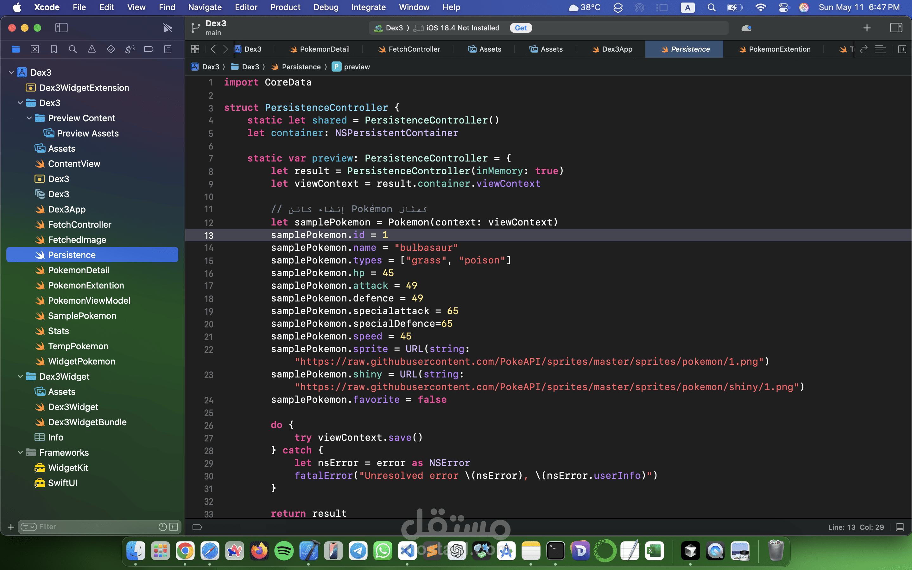912x570 pixels.
Task: Open PokemonViewModel file
Action: coord(83,301)
